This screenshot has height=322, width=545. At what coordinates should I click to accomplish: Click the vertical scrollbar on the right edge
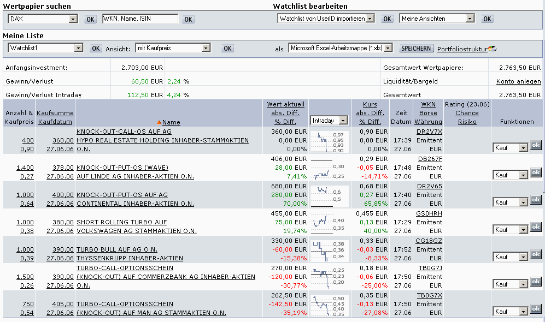[542, 164]
